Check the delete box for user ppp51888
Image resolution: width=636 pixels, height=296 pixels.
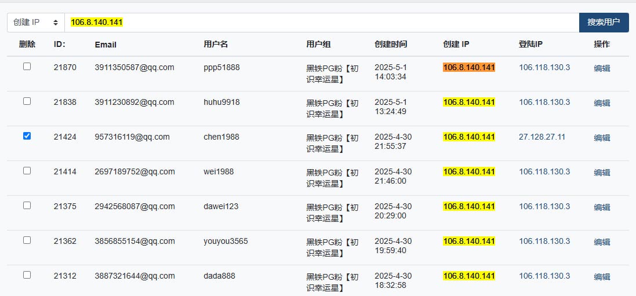(27, 67)
